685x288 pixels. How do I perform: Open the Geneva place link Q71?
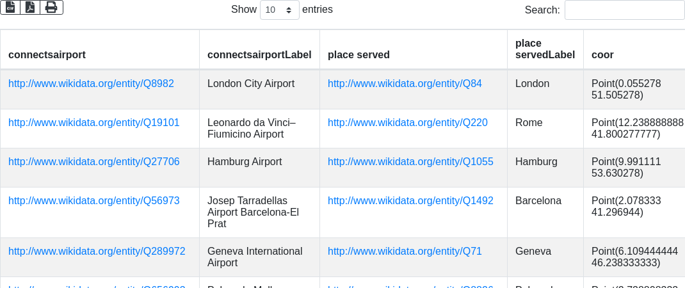click(405, 252)
